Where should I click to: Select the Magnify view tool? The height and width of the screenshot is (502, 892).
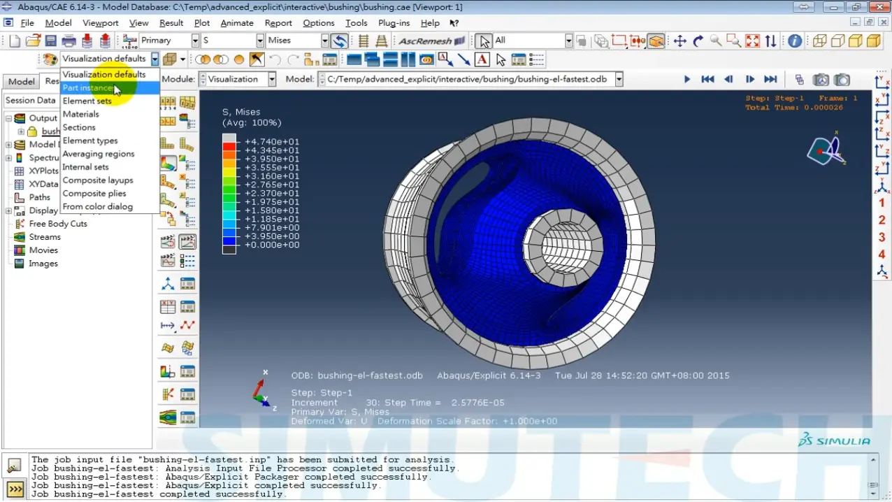coord(716,41)
